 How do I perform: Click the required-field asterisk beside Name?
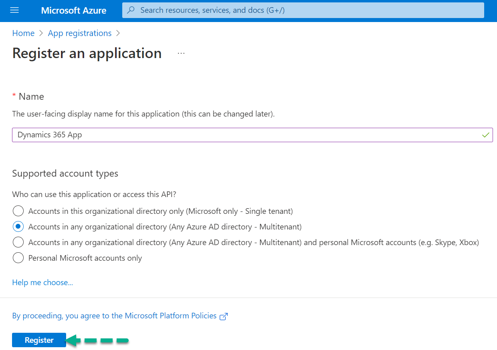pyautogui.click(x=14, y=96)
